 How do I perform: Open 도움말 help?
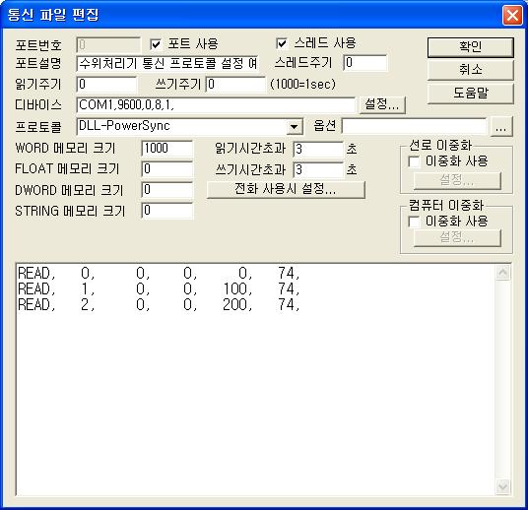point(471,94)
